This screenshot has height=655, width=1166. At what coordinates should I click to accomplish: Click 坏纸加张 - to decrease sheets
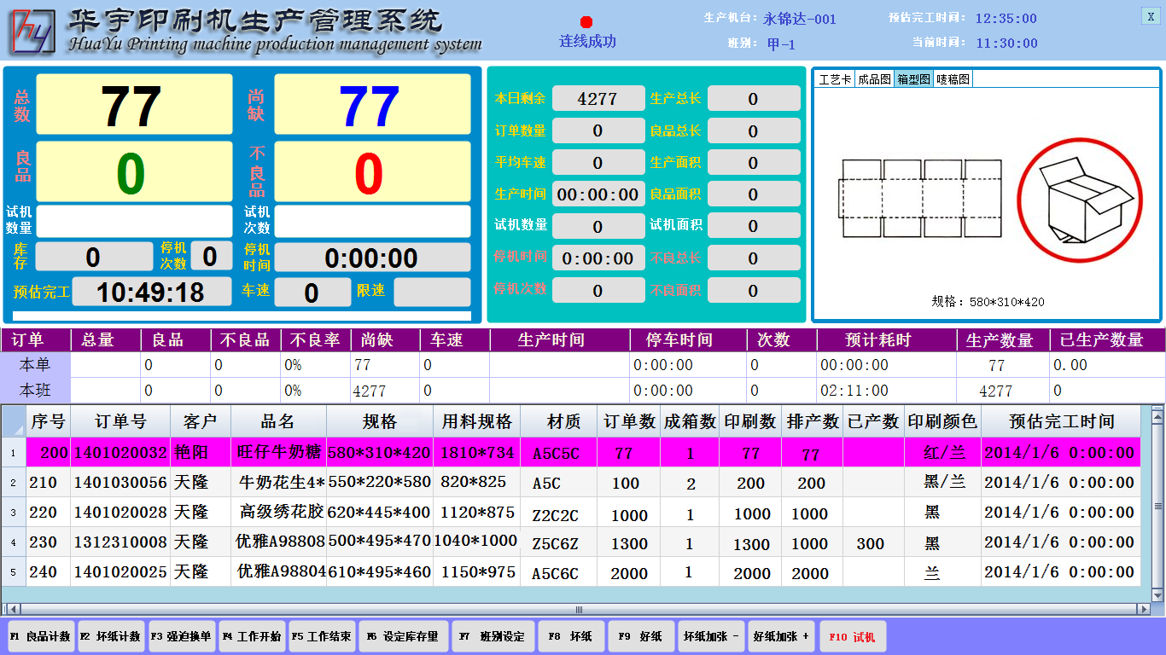[711, 636]
